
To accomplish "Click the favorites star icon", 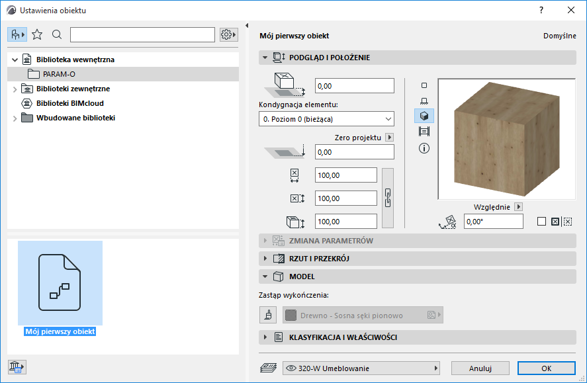I will click(x=38, y=34).
